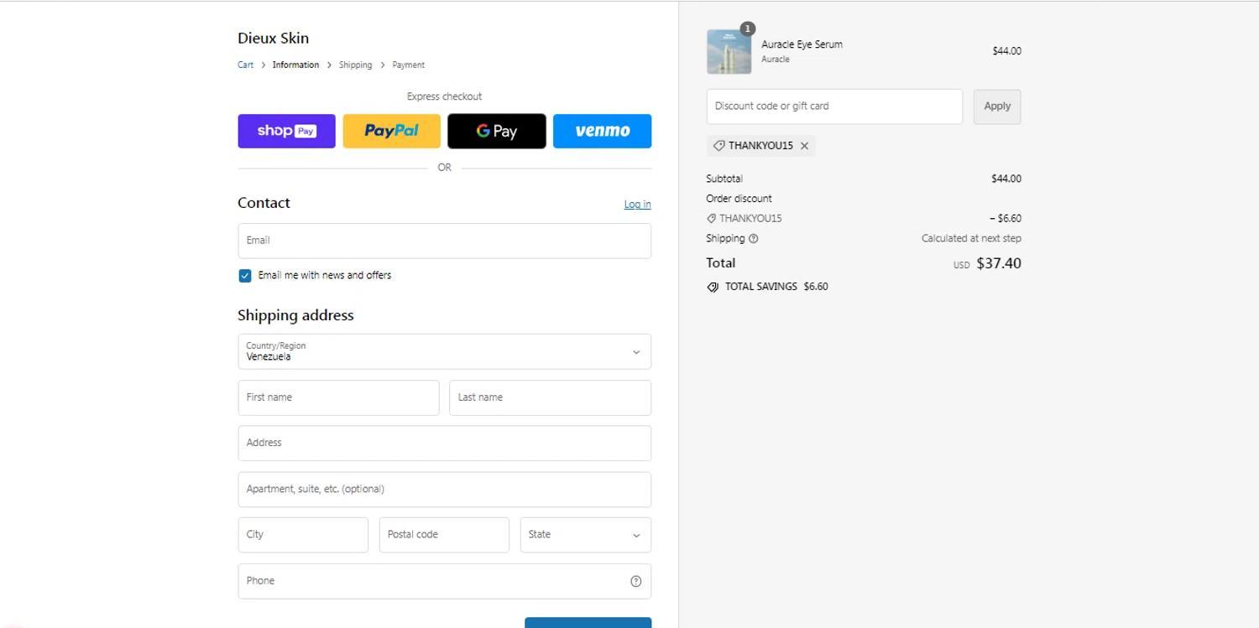This screenshot has width=1259, height=628.
Task: Pay using the Venmo option
Action: (602, 131)
